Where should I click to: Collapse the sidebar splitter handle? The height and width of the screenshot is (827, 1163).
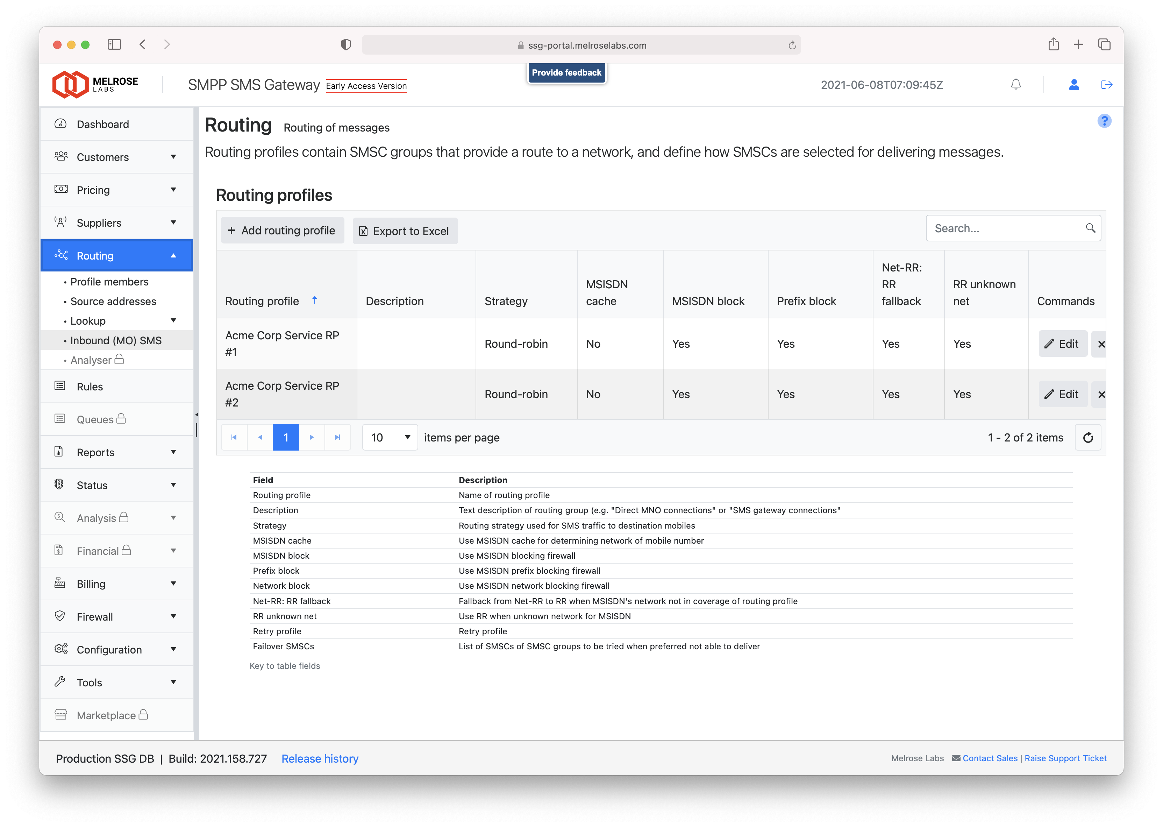(x=197, y=415)
